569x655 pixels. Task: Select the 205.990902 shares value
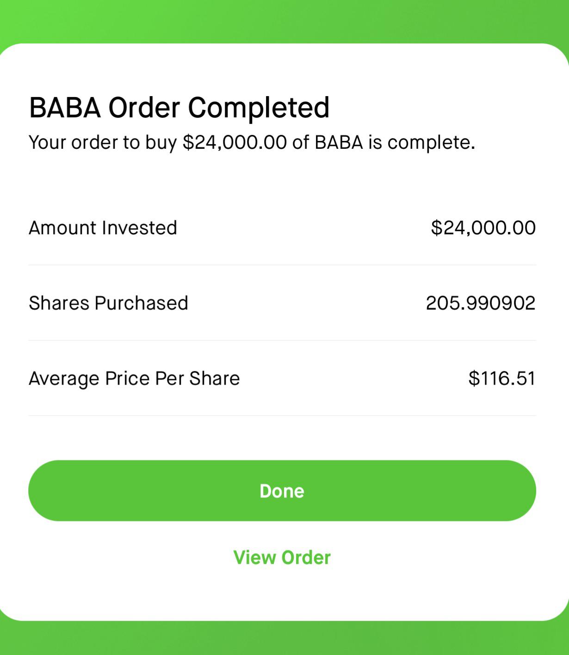click(x=480, y=303)
